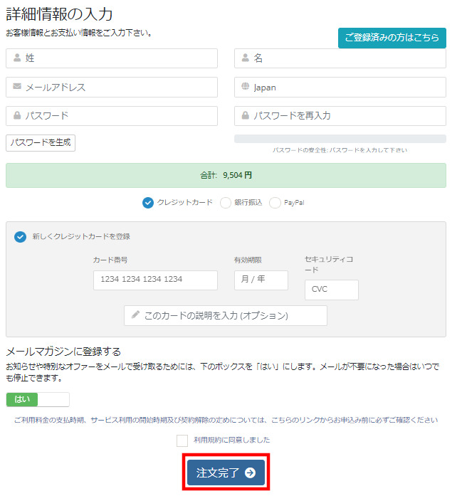Click the パスワードを再入力 confirm field

point(340,116)
